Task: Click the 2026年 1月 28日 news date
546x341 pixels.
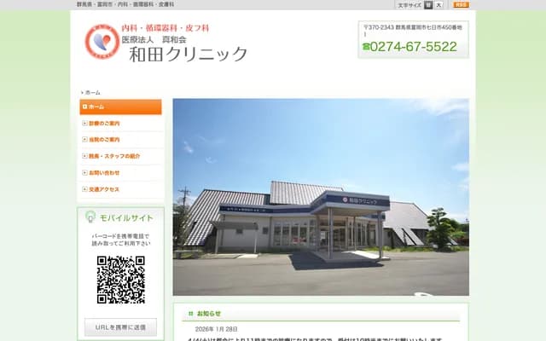Action: click(x=216, y=329)
